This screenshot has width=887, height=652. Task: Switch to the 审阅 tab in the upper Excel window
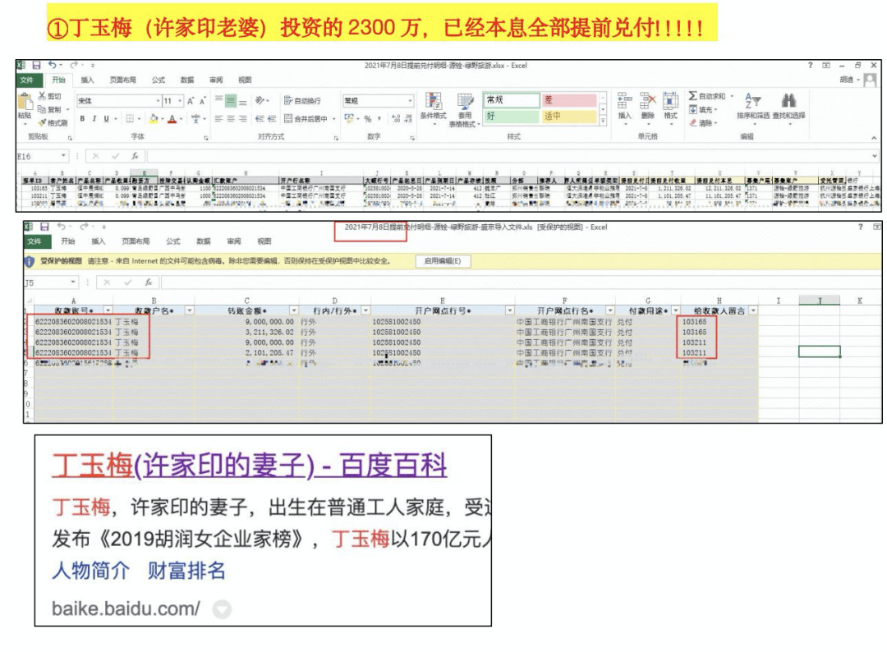click(x=216, y=80)
